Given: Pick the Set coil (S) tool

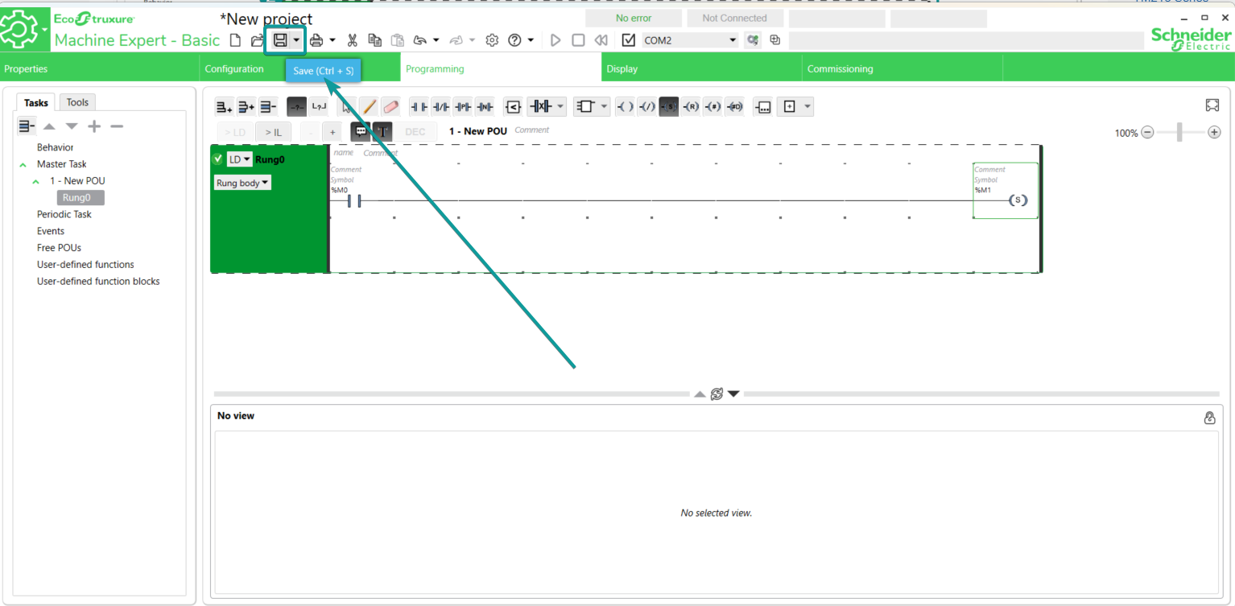Looking at the screenshot, I should 668,107.
